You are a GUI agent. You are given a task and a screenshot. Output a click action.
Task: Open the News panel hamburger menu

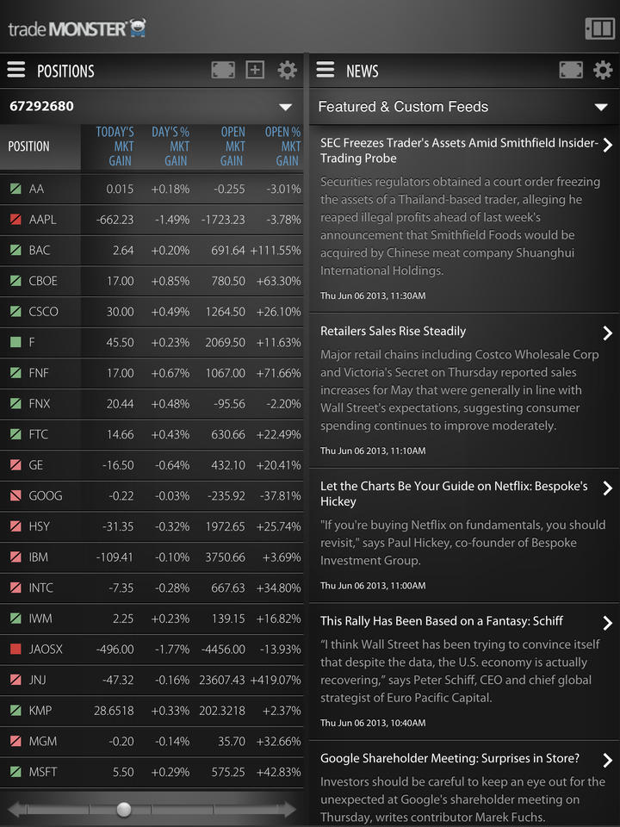click(x=325, y=70)
